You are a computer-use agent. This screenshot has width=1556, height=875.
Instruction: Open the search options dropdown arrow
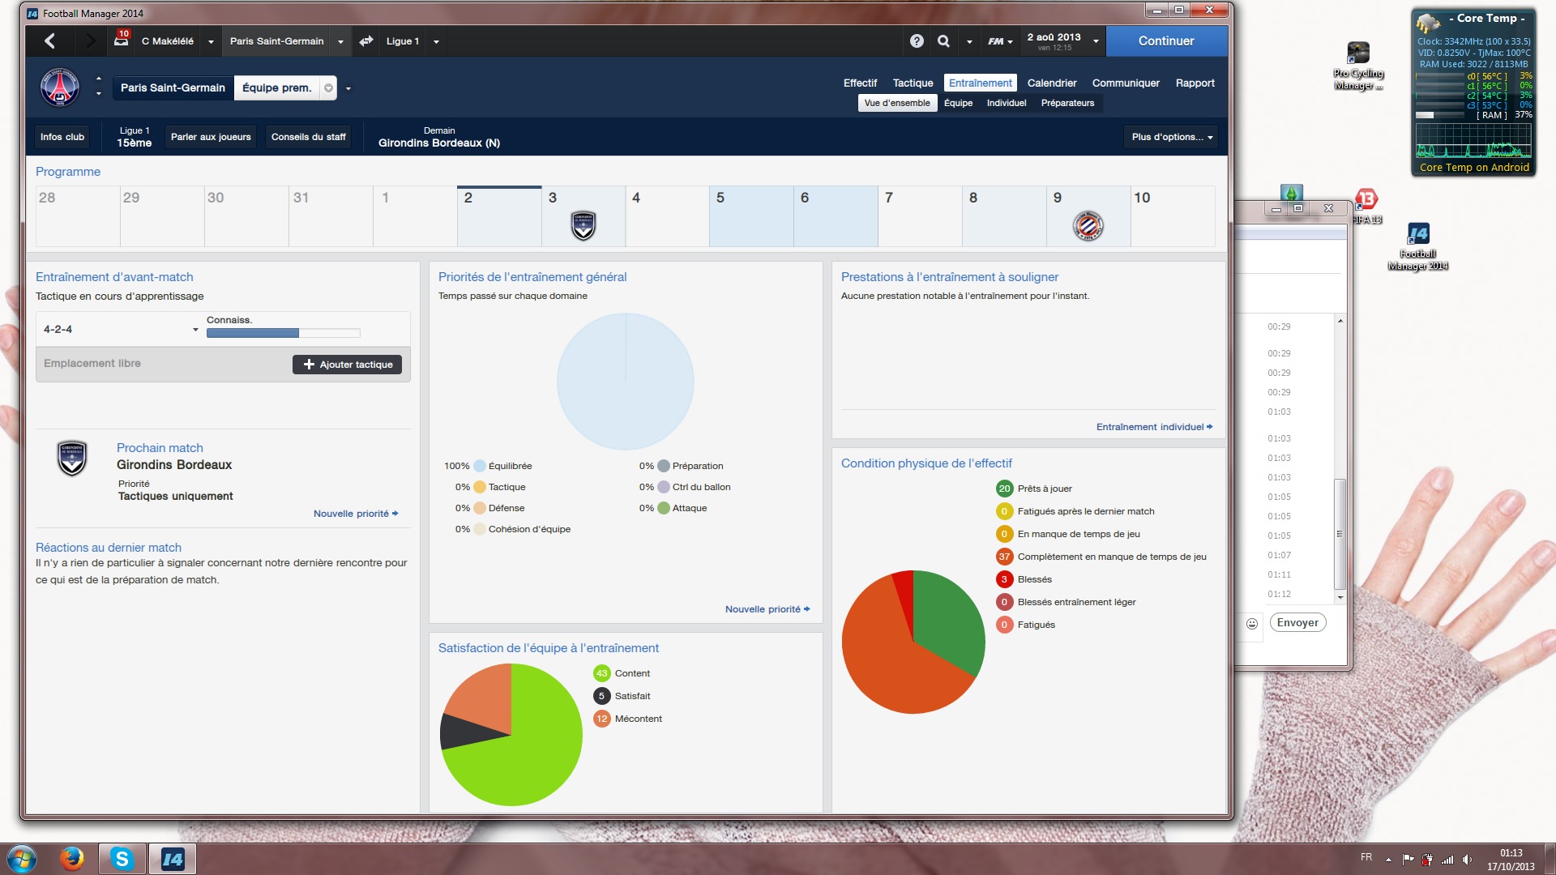coord(969,41)
